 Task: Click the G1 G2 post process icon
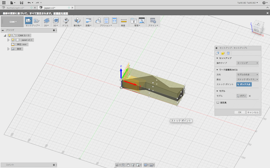(106, 21)
